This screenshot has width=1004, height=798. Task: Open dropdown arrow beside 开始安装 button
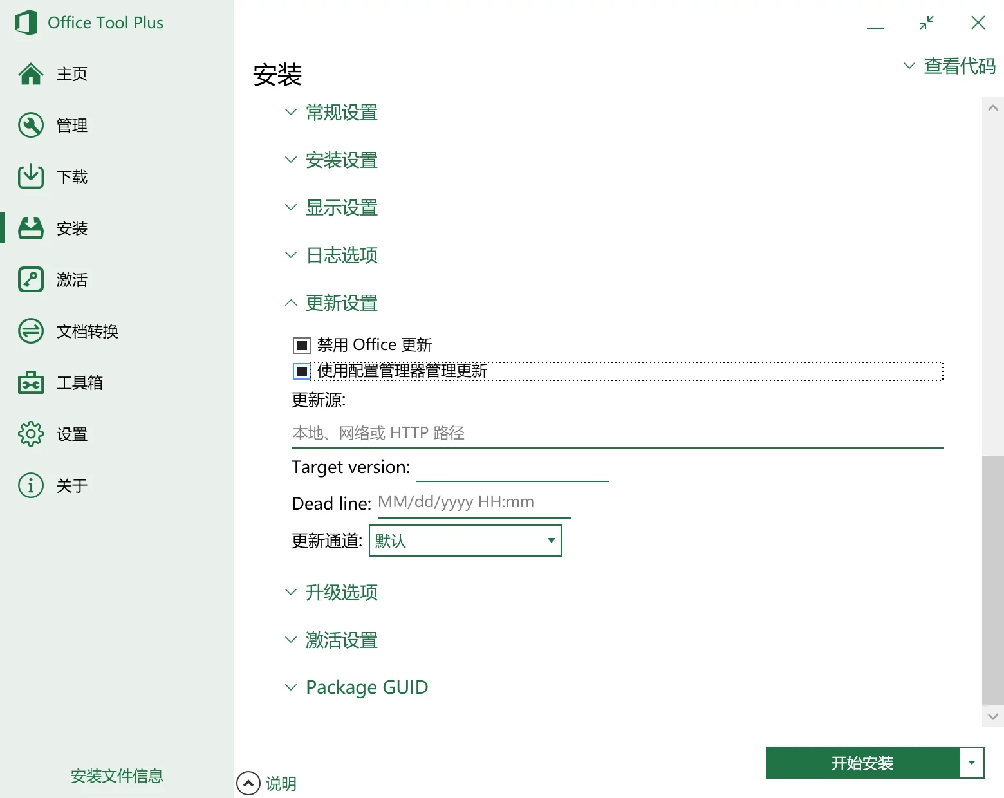(x=972, y=763)
